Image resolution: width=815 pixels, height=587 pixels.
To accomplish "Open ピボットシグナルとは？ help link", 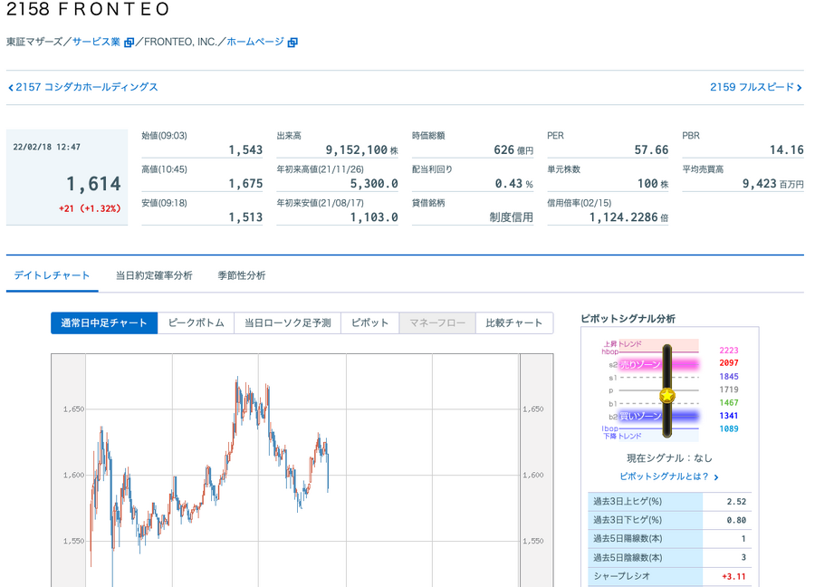I will pos(664,476).
